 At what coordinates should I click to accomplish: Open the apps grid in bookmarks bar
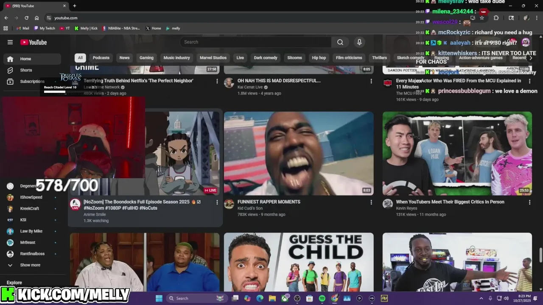(x=6, y=28)
